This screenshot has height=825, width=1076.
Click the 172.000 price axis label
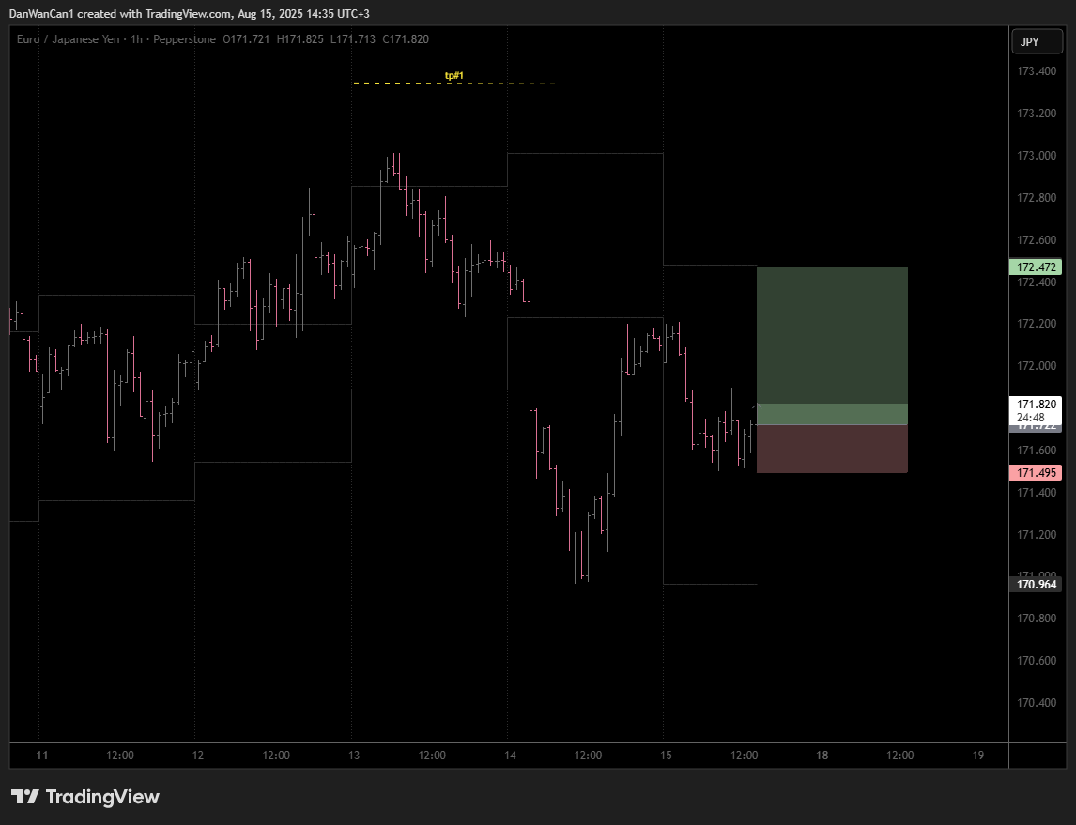(1037, 366)
